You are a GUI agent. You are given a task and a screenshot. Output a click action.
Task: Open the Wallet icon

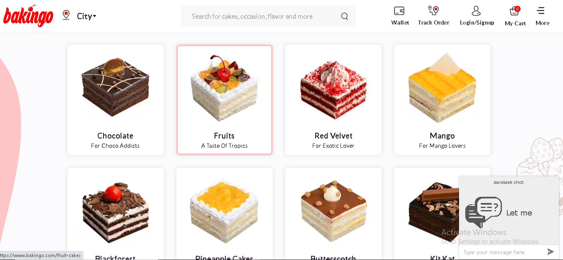(x=399, y=11)
